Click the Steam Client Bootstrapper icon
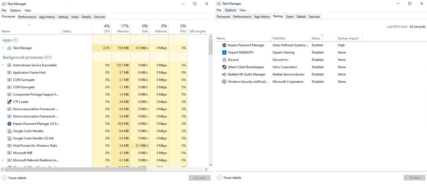This screenshot has height=184, width=427. (224, 67)
